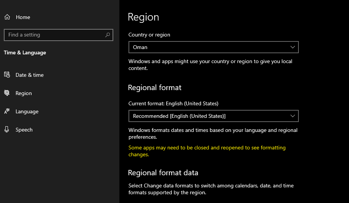Click the Windows formats dates and times description
The width and height of the screenshot is (349, 203).
click(213, 133)
